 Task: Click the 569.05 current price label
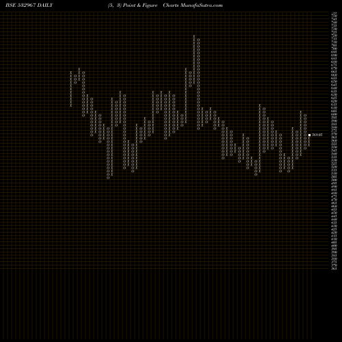pos(317,135)
